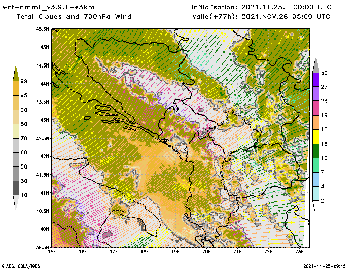Click the '42.5N' latitude label
Screen dimensions: 355x269
coord(42,138)
